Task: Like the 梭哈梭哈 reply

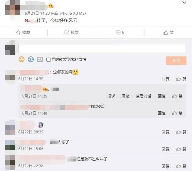Action: [177, 113]
